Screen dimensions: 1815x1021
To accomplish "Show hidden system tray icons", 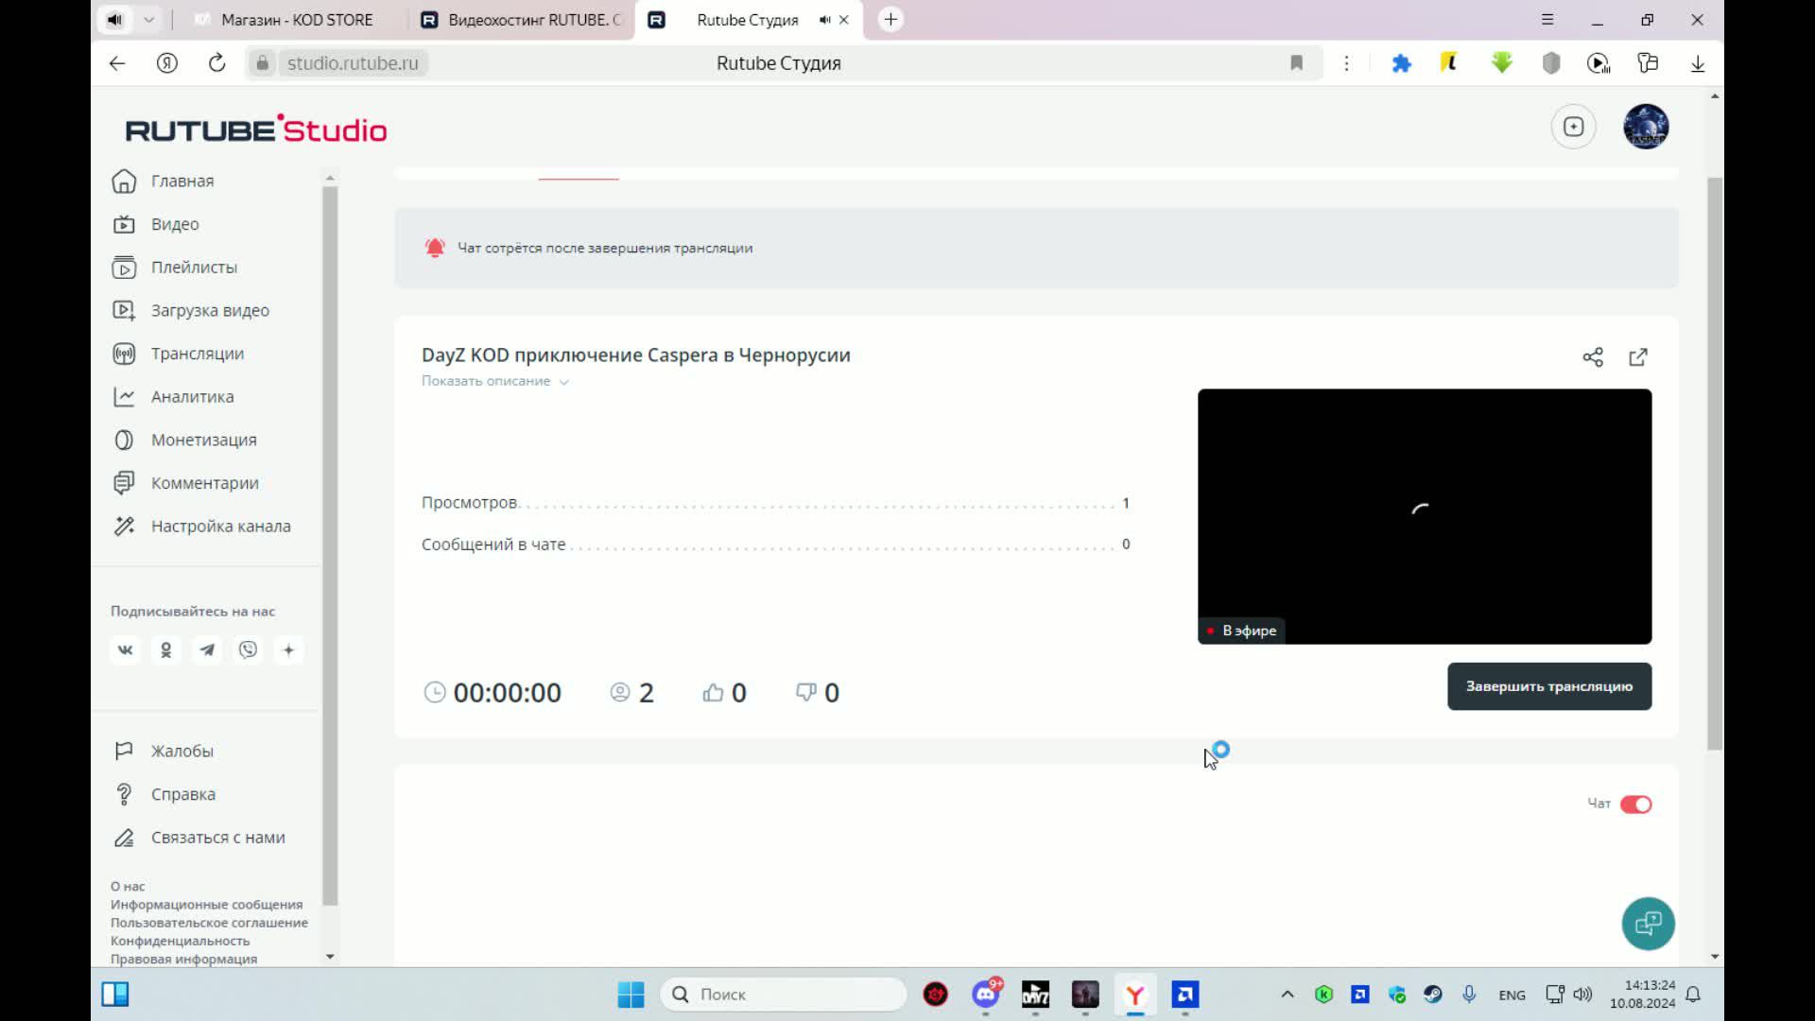I will click(1288, 995).
